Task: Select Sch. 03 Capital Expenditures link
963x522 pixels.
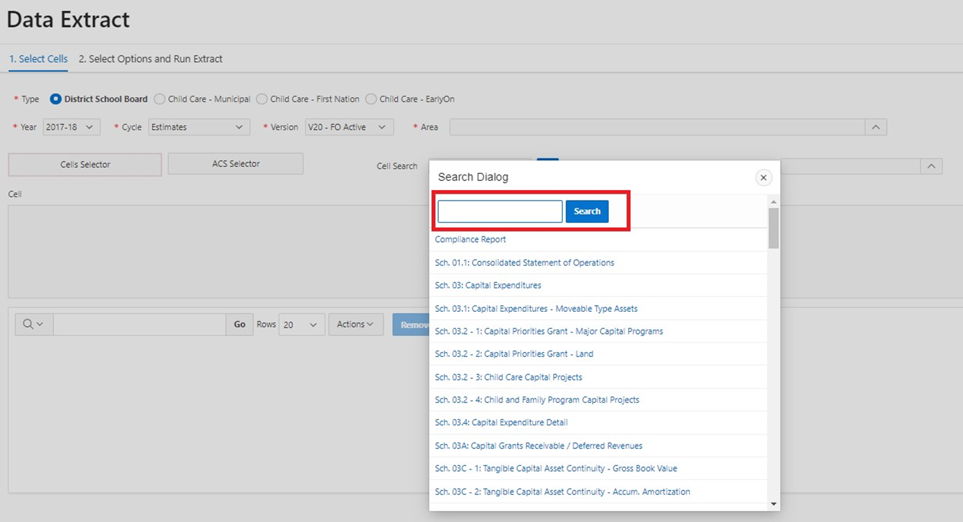Action: coord(488,285)
